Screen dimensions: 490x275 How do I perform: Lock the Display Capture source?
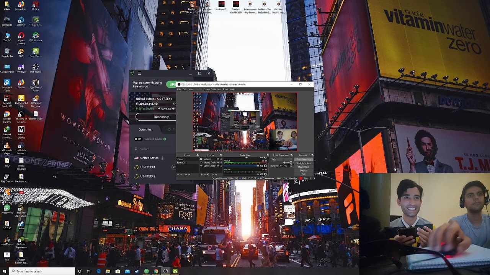[x=221, y=162]
